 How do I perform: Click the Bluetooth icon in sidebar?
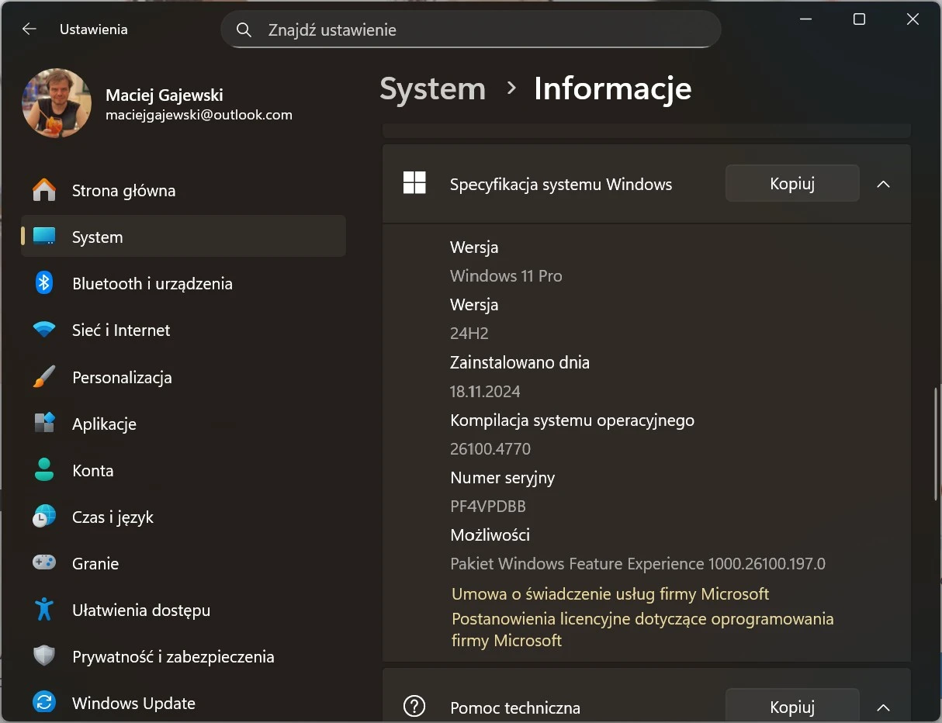pyautogui.click(x=44, y=283)
